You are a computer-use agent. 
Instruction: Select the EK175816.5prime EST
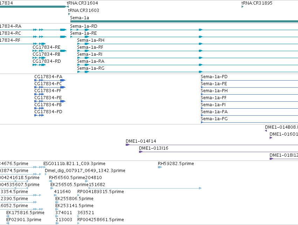coord(25,213)
